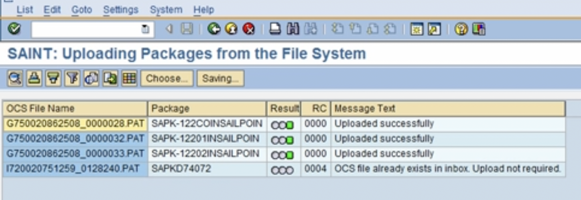Click the 0004 return code cell
This screenshot has width=581, height=200.
(x=316, y=169)
